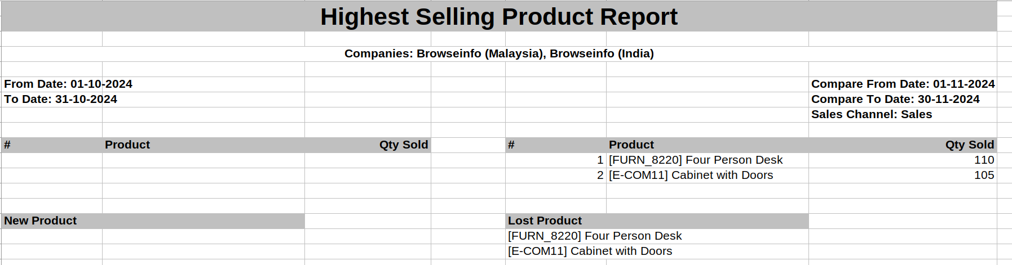Click the rank number 1 cell

600,160
